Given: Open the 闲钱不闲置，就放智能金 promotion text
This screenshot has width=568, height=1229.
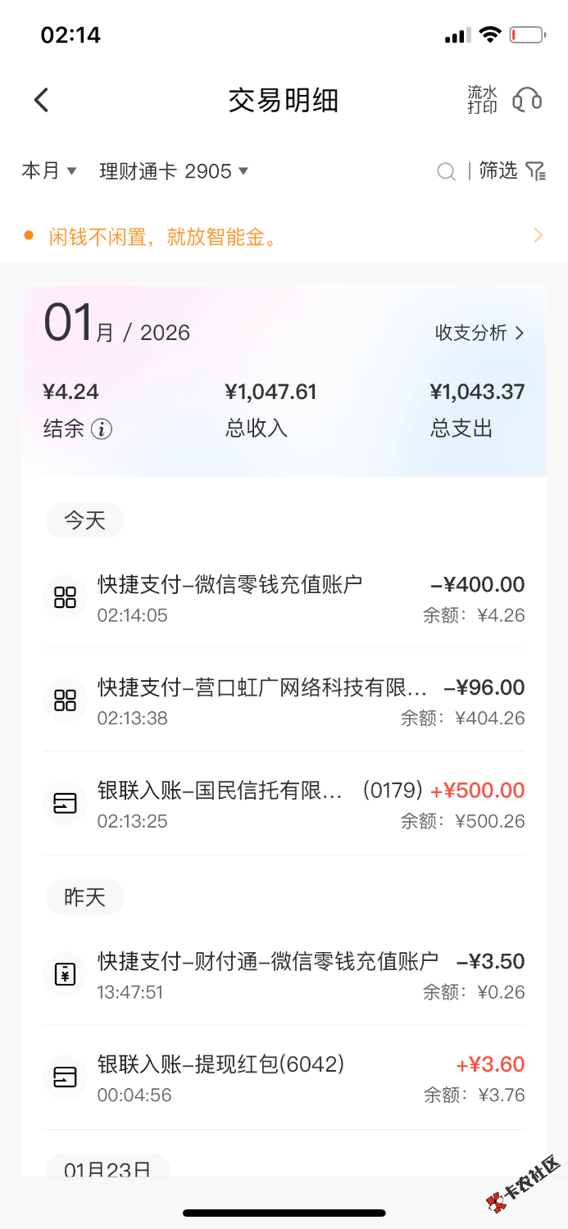Looking at the screenshot, I should tap(164, 238).
